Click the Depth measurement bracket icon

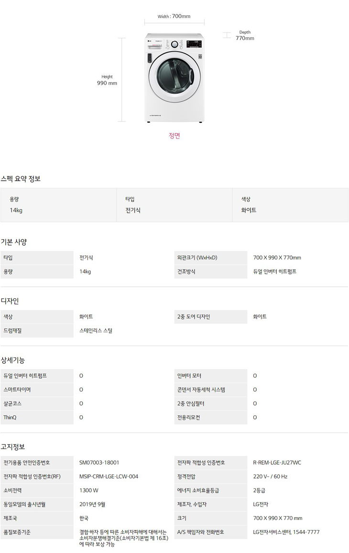point(227,35)
